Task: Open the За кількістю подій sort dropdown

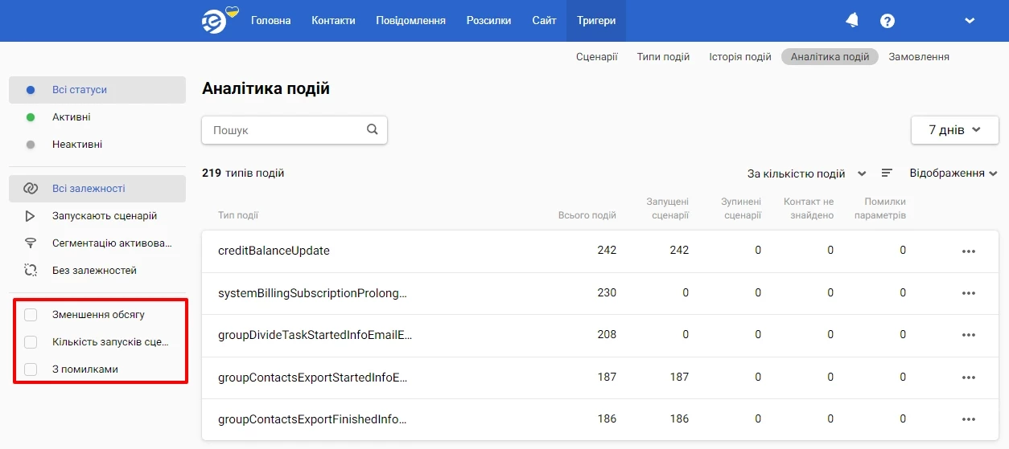Action: pos(806,173)
